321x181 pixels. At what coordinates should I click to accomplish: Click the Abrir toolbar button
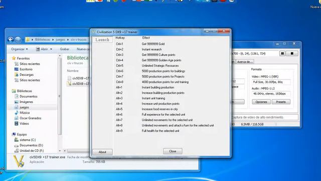[42, 49]
